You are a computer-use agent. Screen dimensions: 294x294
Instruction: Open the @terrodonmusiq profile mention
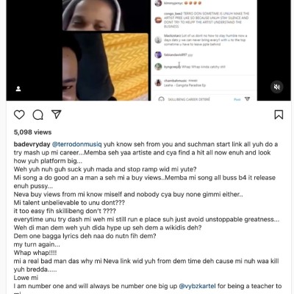[77, 144]
